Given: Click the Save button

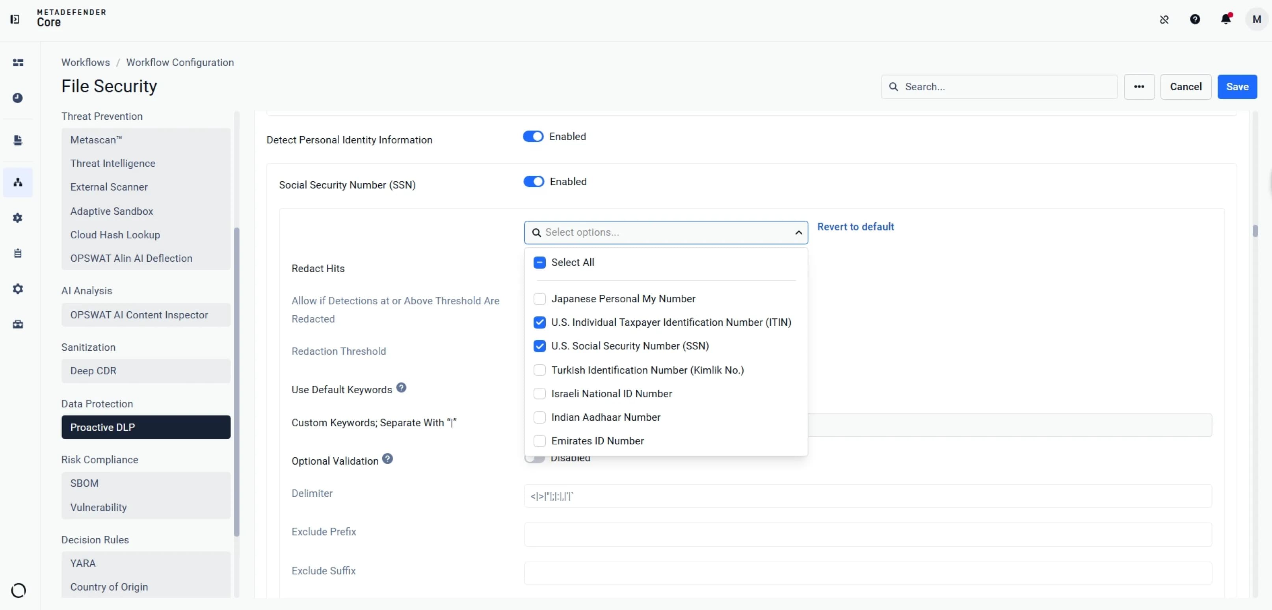Looking at the screenshot, I should click(1237, 87).
